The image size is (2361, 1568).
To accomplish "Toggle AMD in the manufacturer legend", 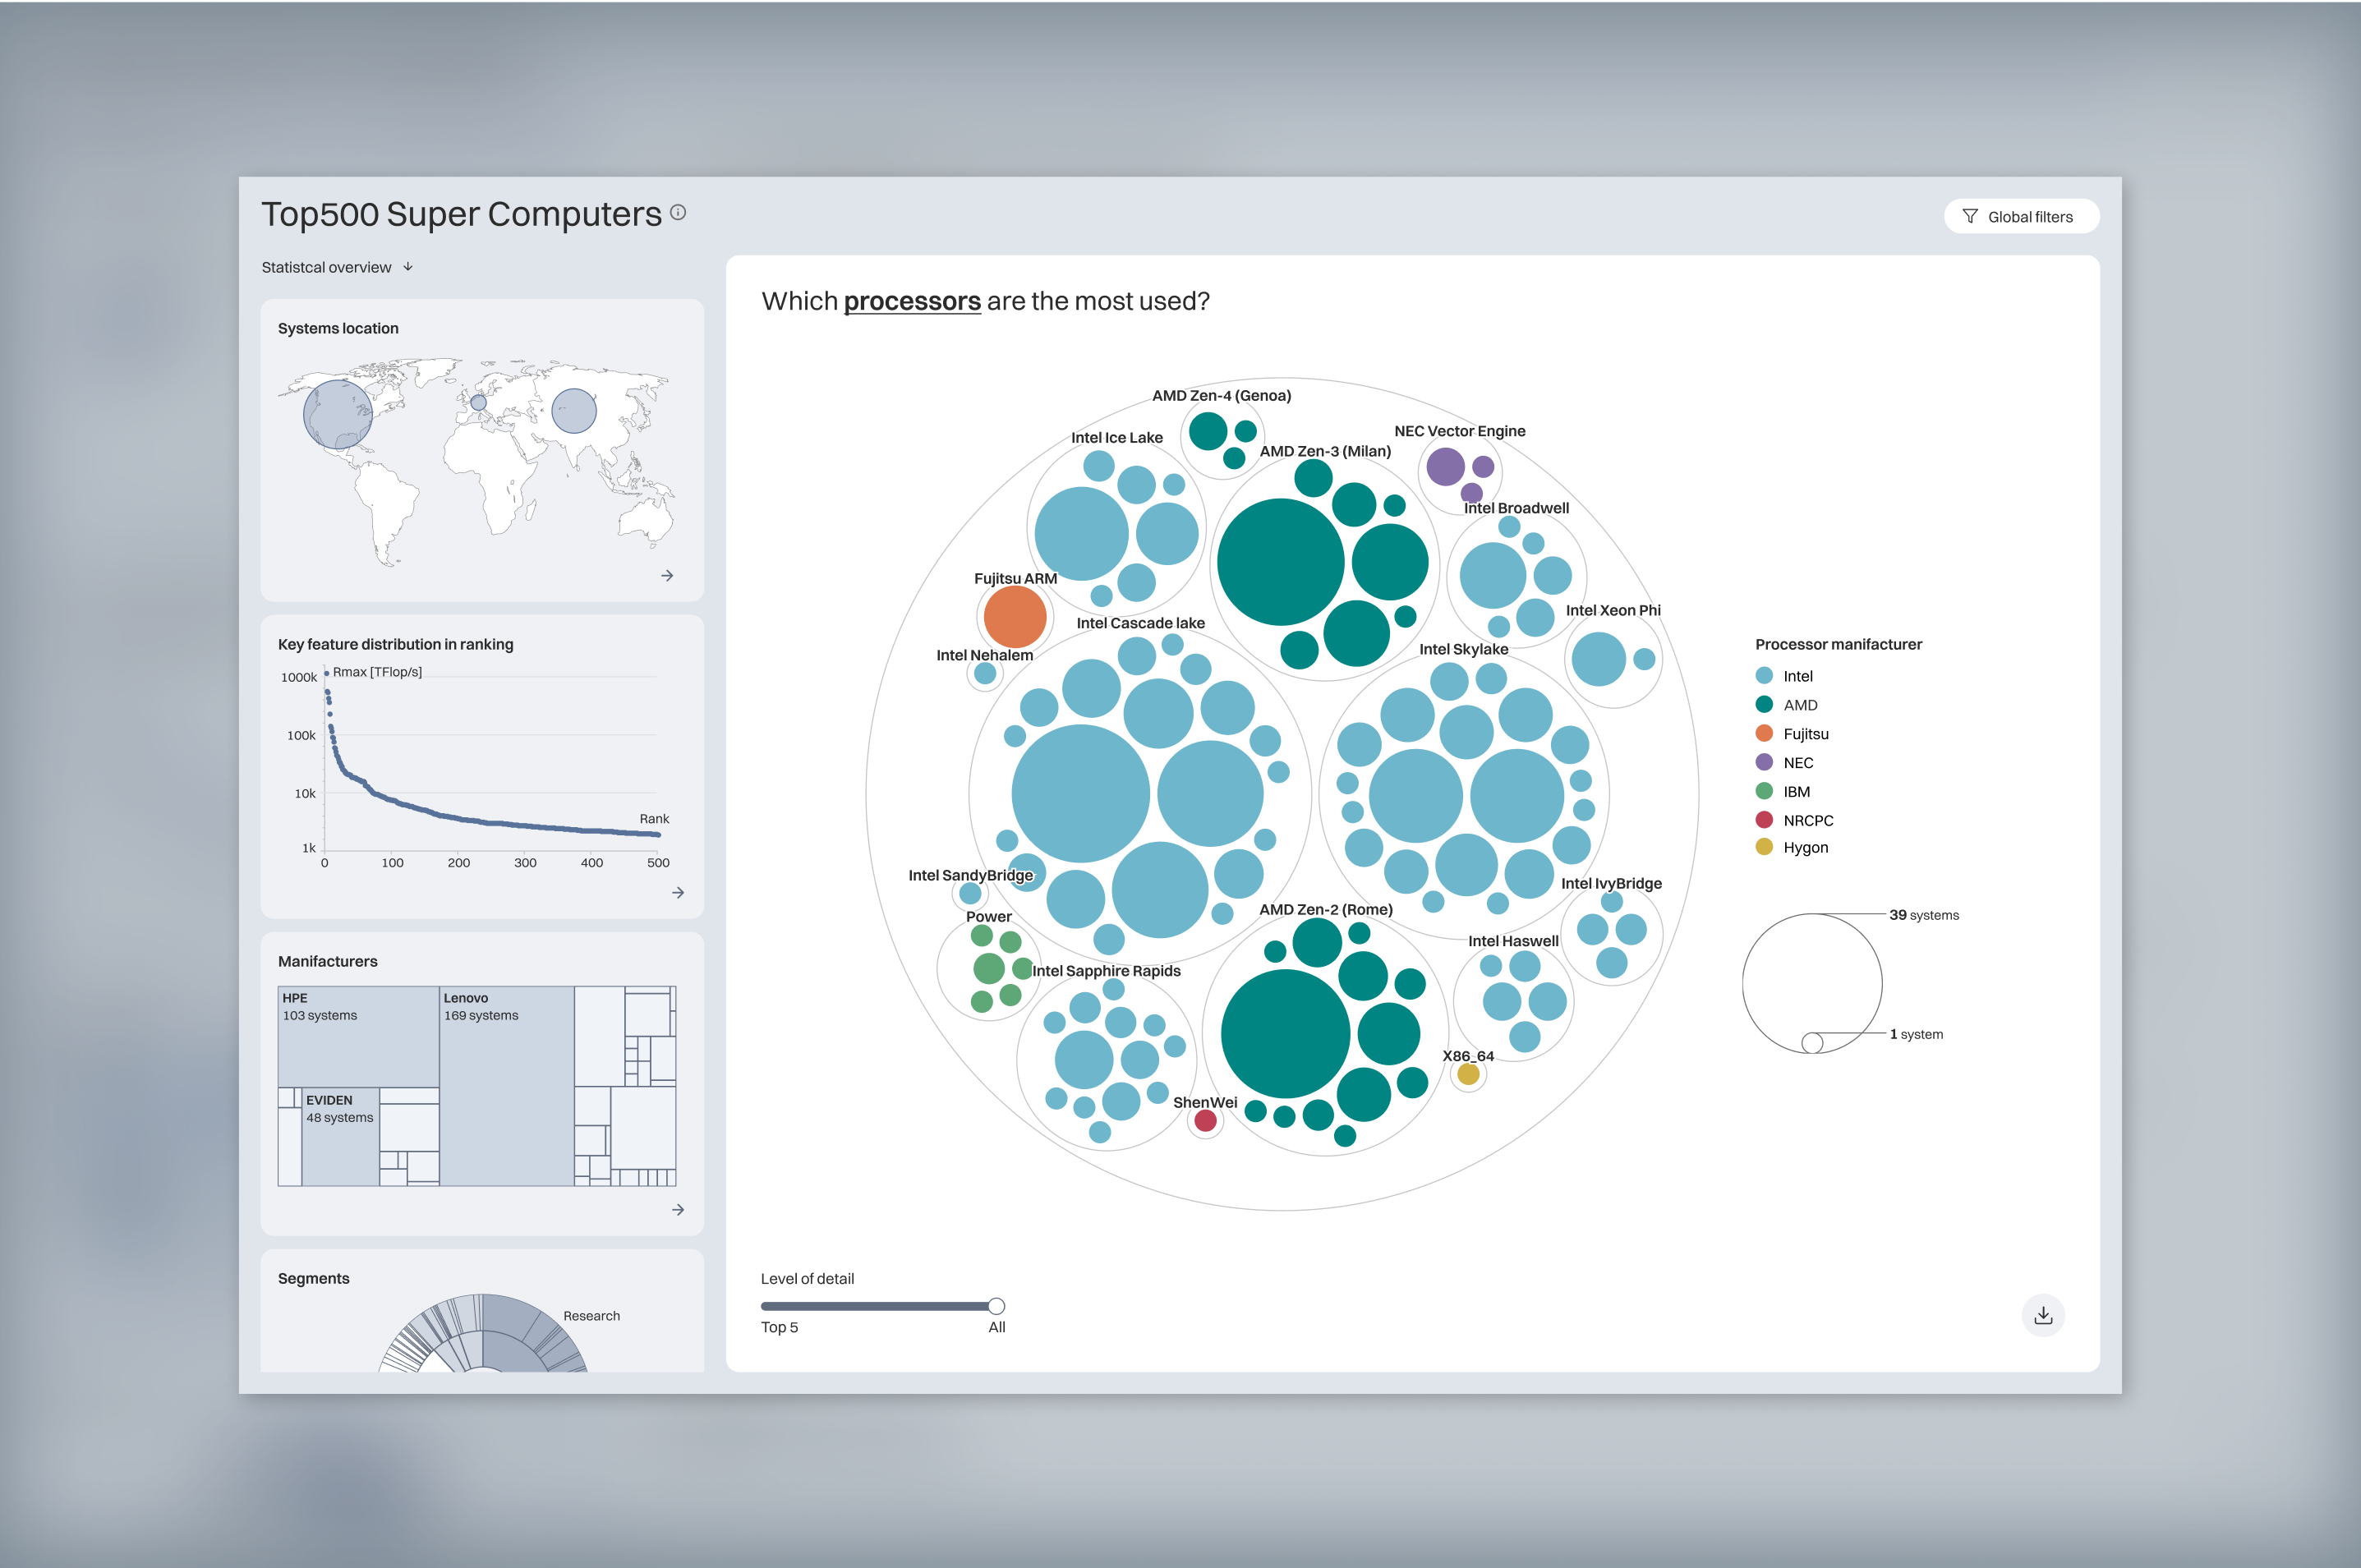I will pyautogui.click(x=1799, y=705).
